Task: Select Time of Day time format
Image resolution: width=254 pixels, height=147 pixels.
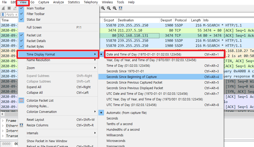Action: point(161,65)
